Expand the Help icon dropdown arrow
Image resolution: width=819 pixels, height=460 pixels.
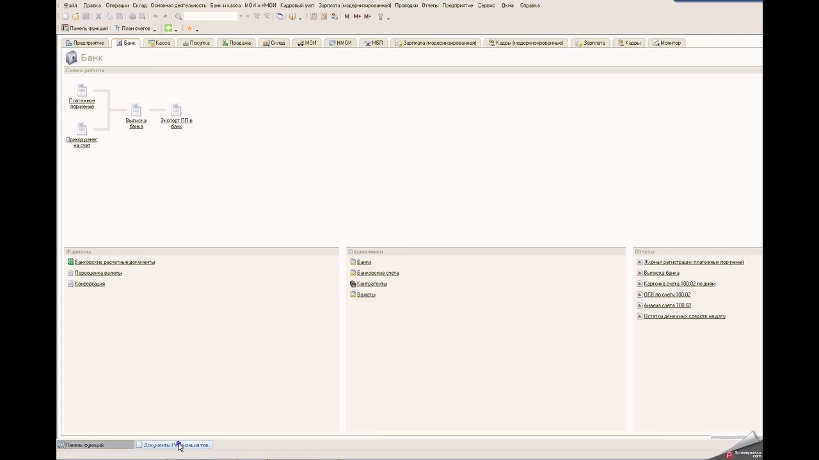(x=300, y=19)
